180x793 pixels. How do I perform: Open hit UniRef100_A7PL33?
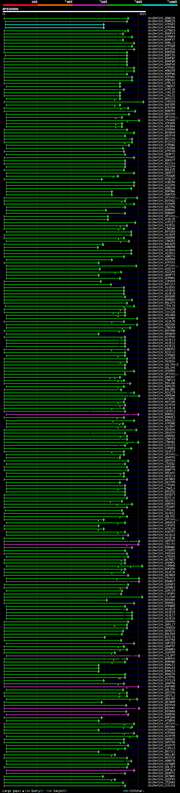[161, 83]
